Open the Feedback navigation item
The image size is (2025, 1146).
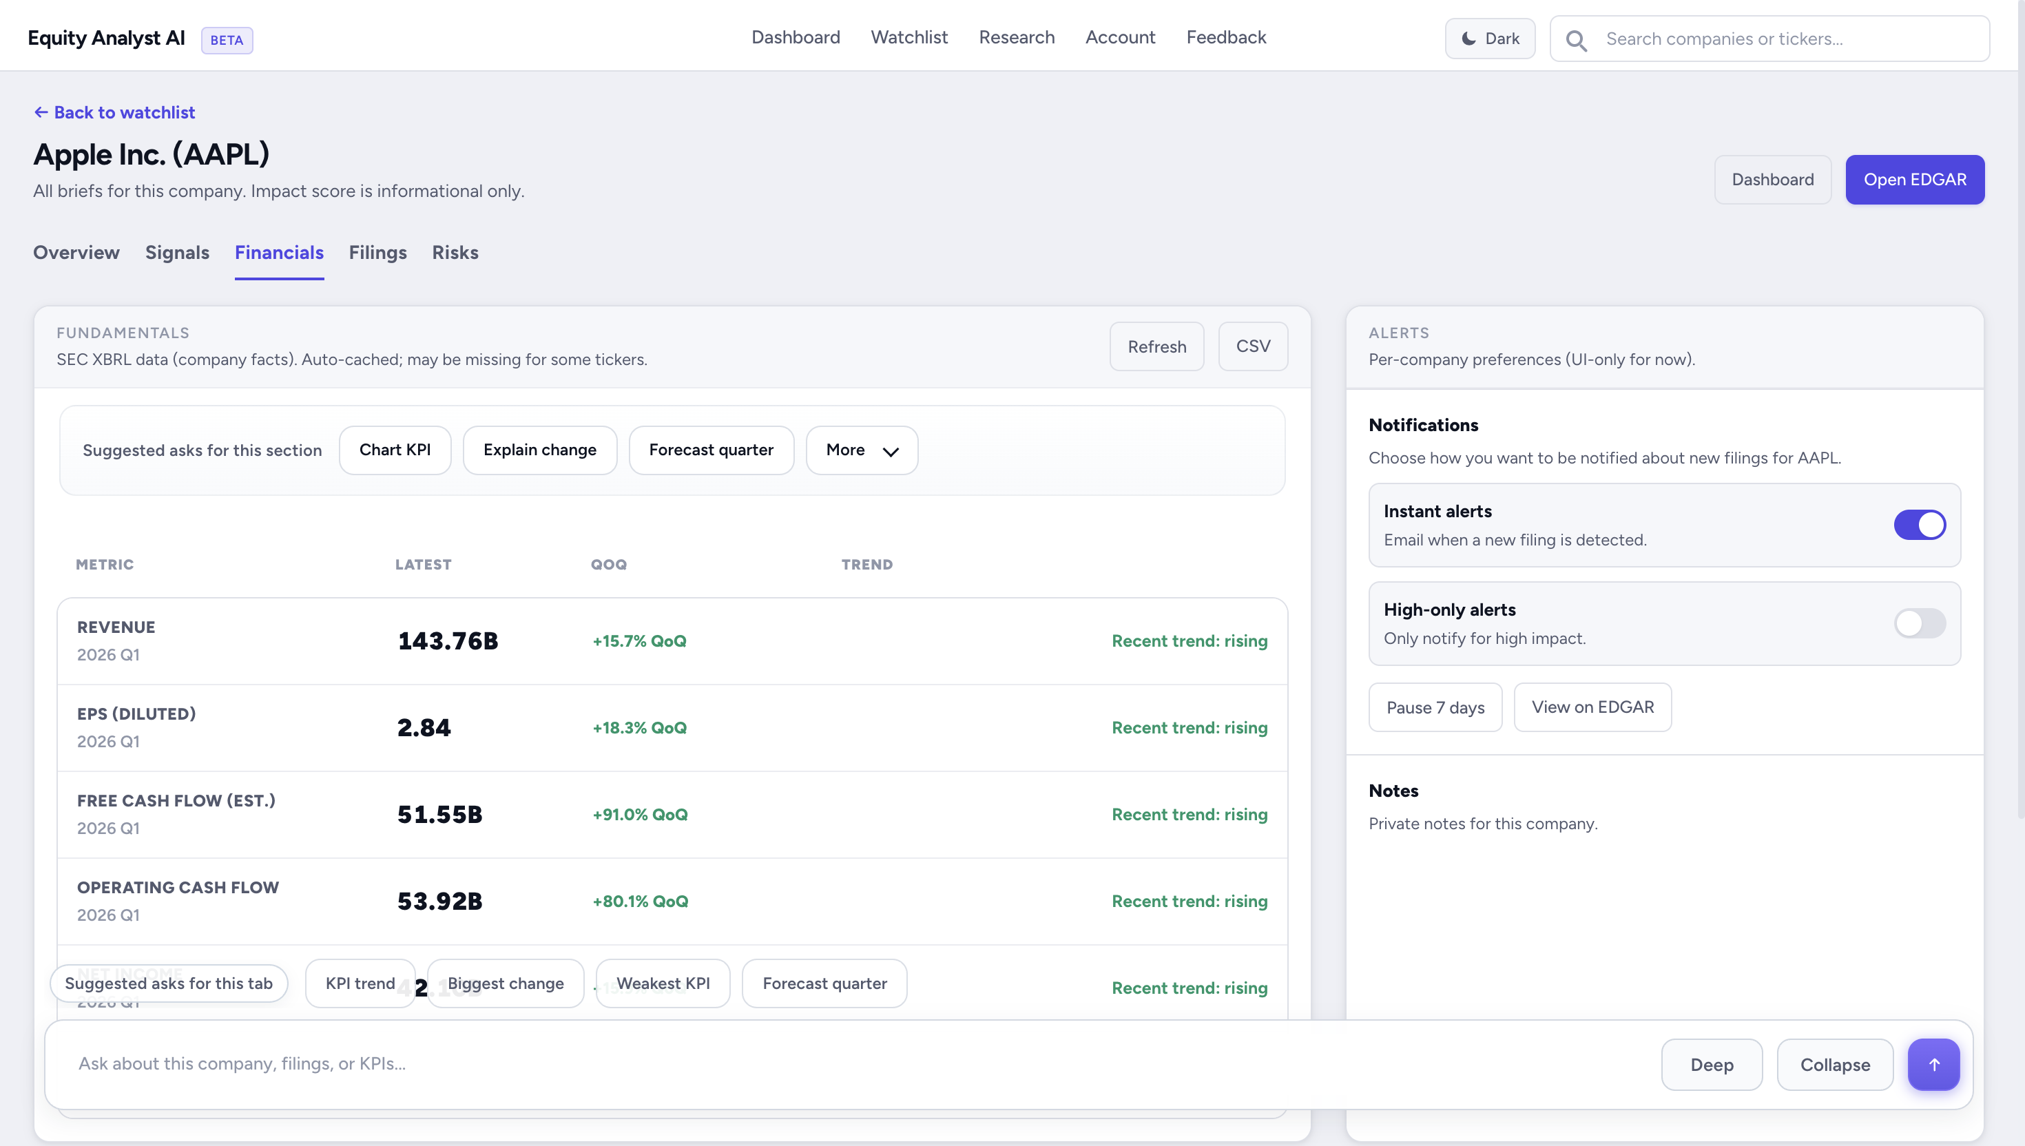(x=1225, y=37)
